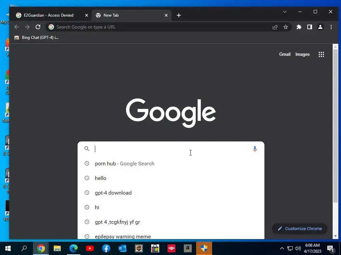
Task: Open the Bing Chat (GPT-4) bookmark
Action: pos(36,38)
